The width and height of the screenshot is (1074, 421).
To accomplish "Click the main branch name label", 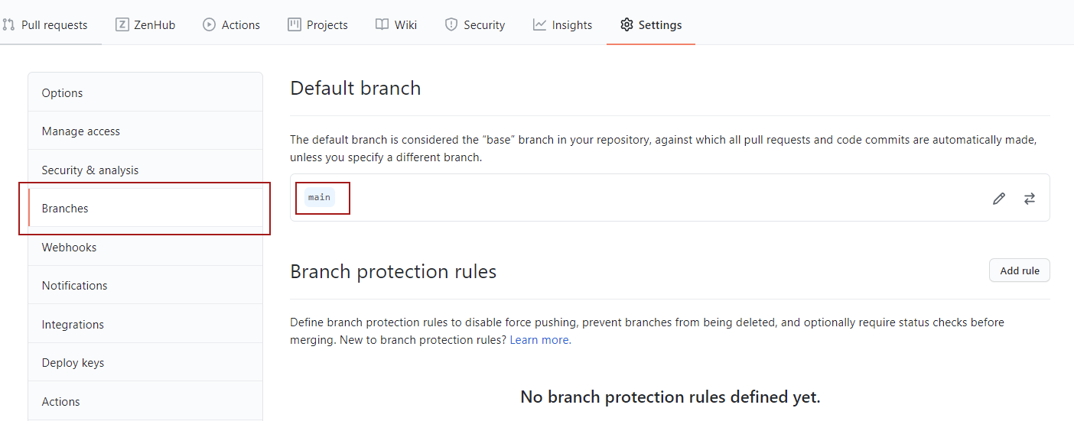I will pyautogui.click(x=319, y=197).
